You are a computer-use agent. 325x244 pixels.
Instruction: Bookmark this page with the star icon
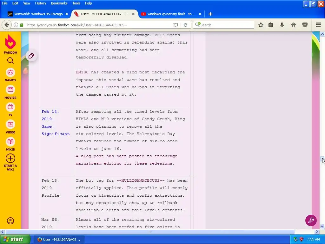coord(261,25)
